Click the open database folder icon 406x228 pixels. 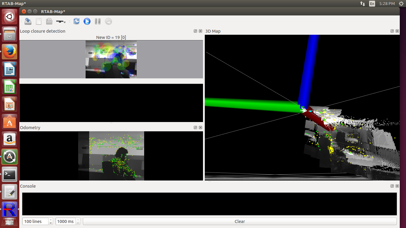[x=49, y=21]
